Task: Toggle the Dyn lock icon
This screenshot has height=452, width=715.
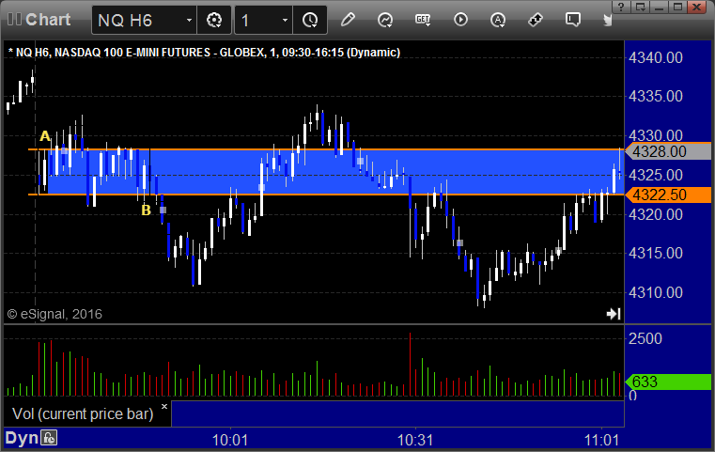Action: click(x=49, y=438)
